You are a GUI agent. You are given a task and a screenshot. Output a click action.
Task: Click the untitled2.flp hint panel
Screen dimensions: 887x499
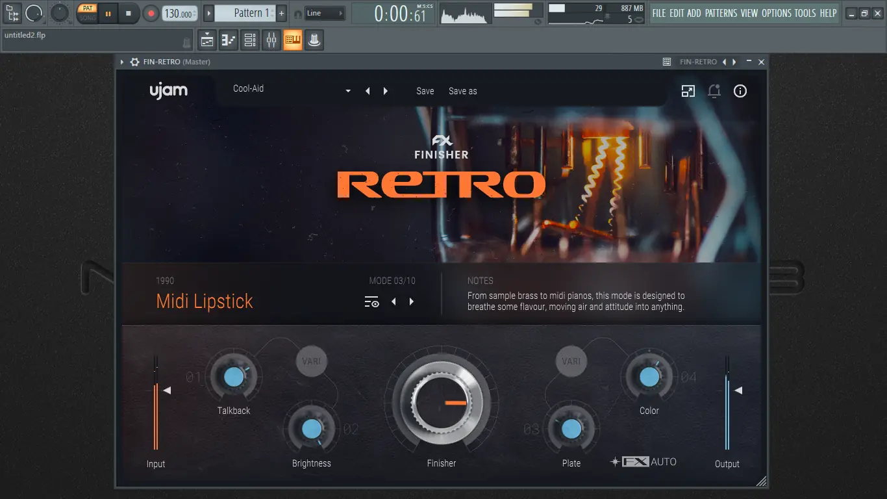click(97, 40)
